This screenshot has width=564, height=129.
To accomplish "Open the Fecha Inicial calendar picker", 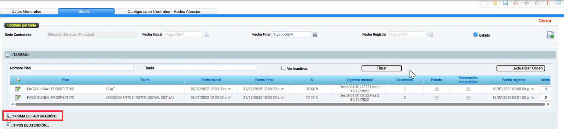I will pos(206,35).
